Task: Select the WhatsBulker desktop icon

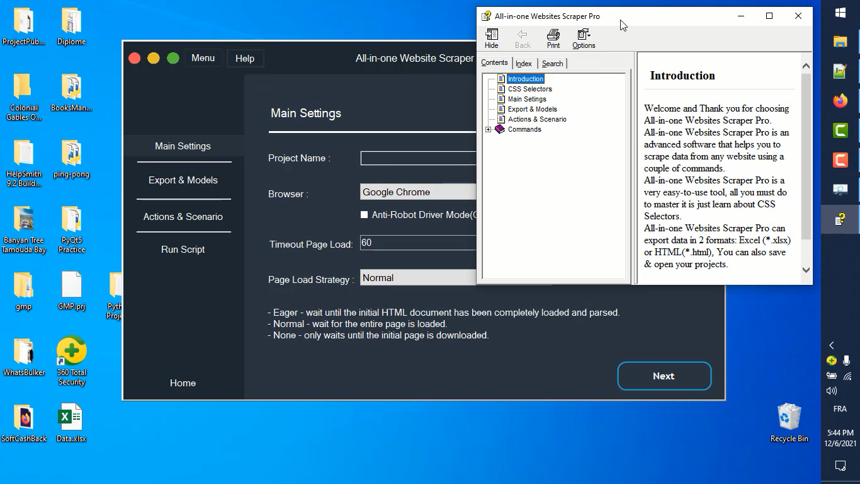Action: [x=24, y=357]
